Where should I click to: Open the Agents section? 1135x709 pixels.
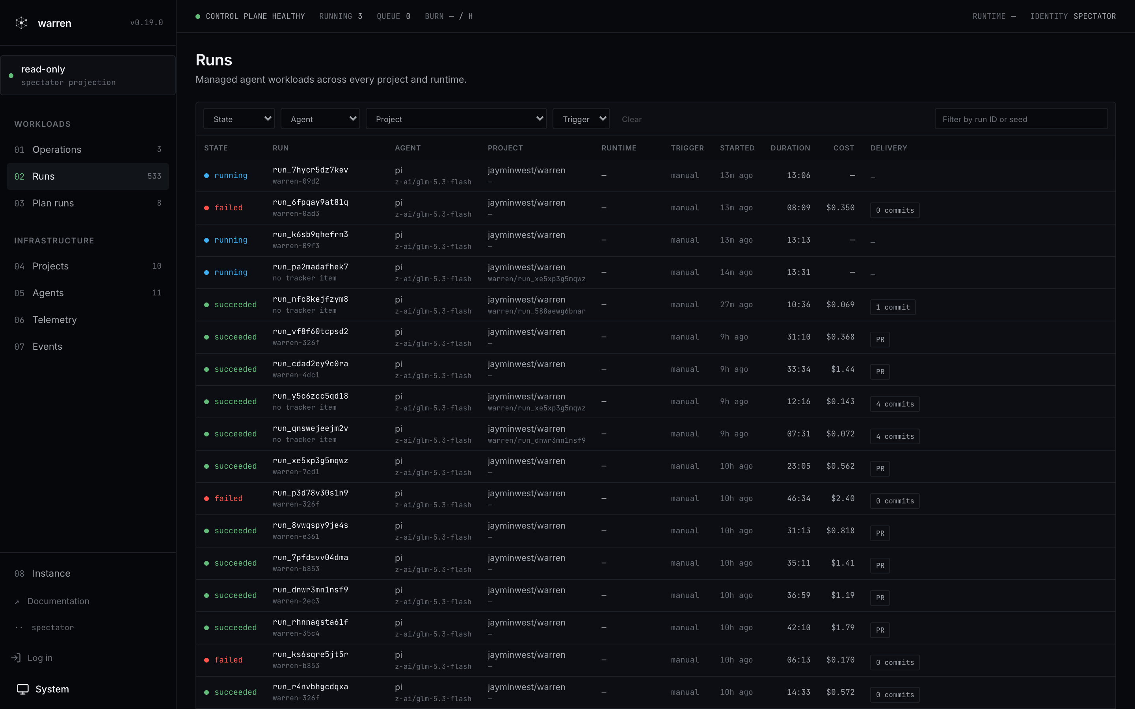click(88, 293)
